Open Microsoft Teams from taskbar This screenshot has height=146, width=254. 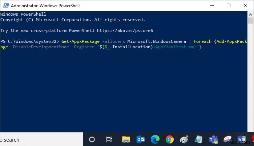[x=213, y=140]
